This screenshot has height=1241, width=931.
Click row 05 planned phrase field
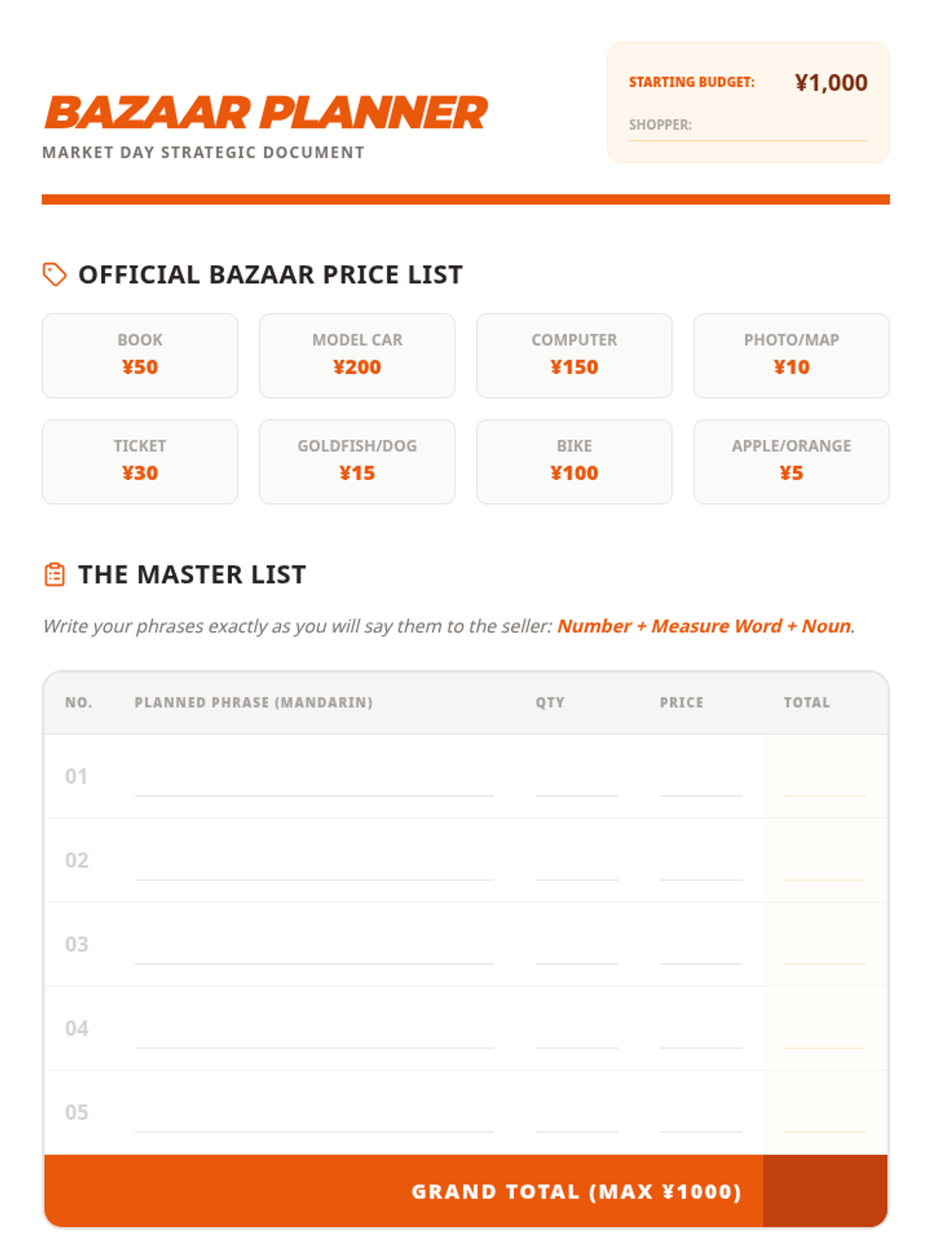(313, 1115)
